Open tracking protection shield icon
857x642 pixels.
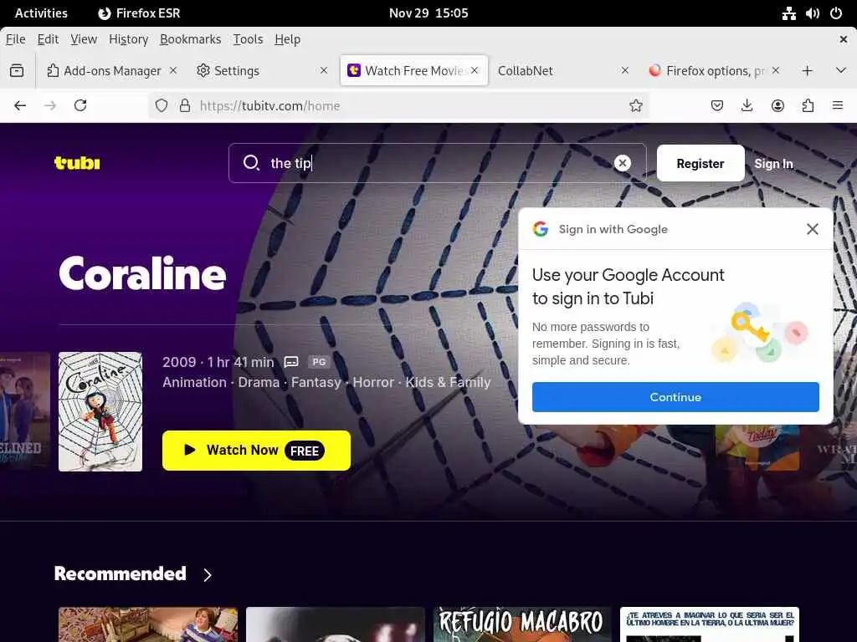(x=162, y=105)
